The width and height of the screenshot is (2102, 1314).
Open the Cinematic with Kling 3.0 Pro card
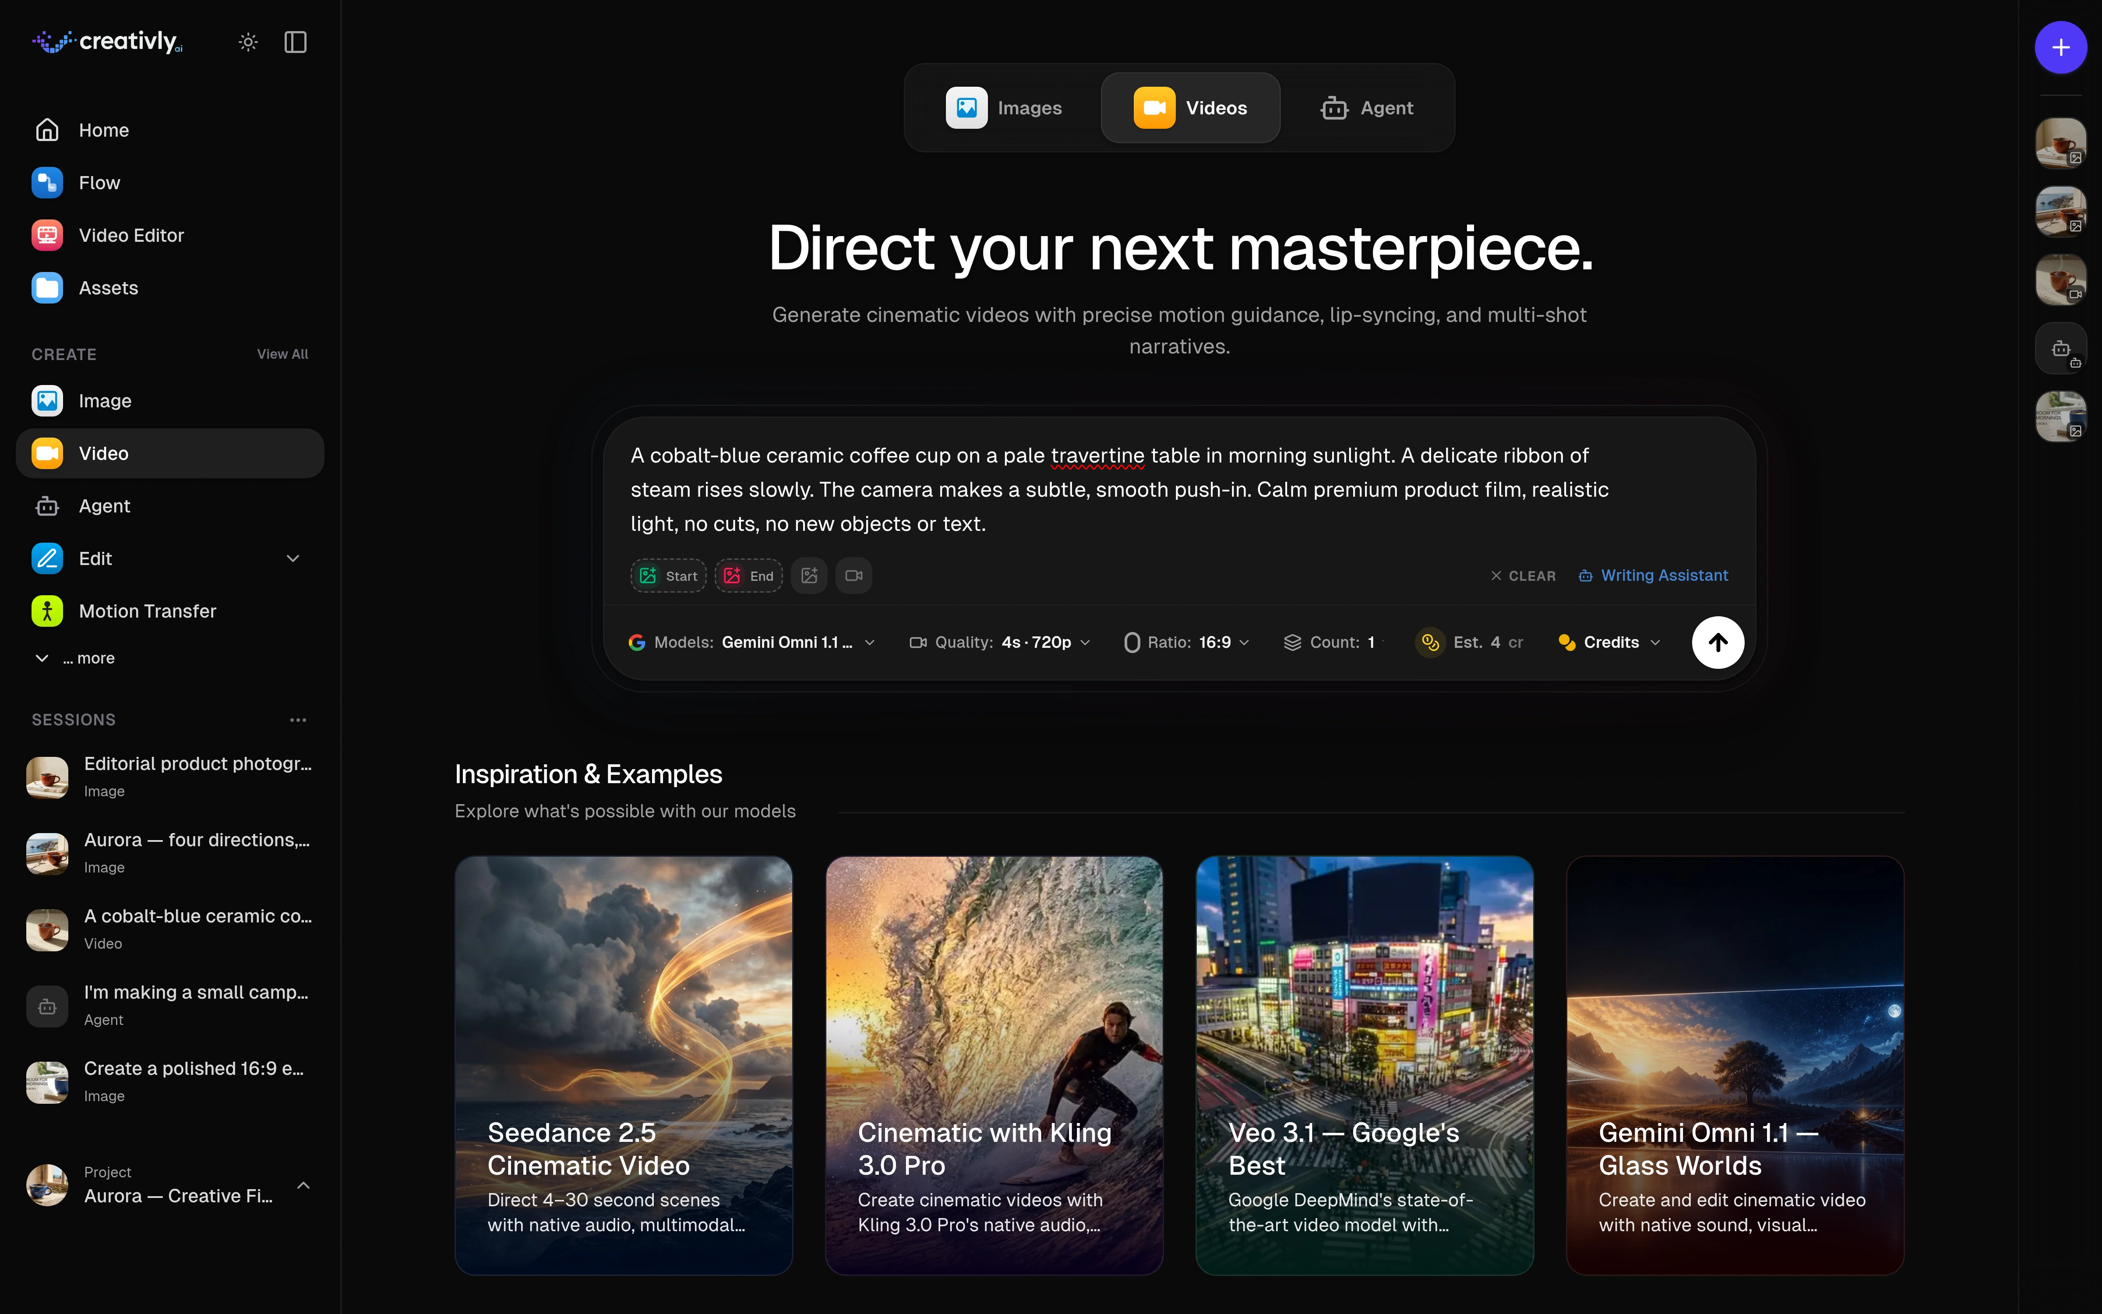pyautogui.click(x=994, y=1066)
